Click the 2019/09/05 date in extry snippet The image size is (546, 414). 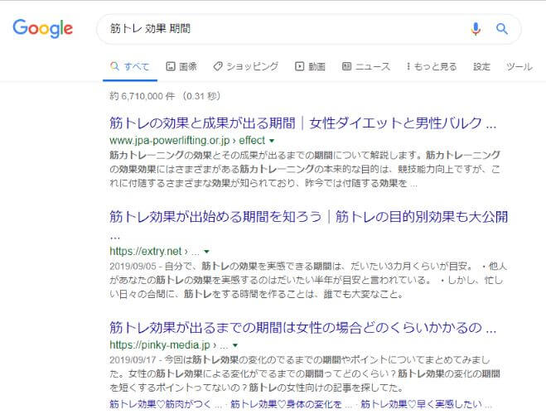[133, 266]
